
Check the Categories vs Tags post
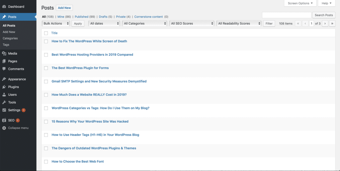(46, 108)
